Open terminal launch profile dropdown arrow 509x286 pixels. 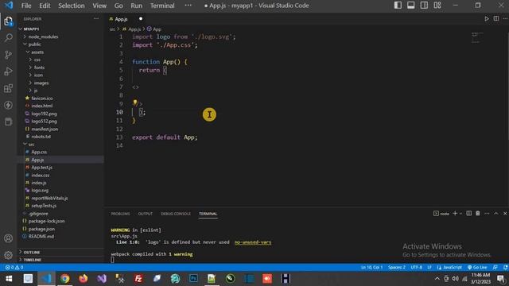460,214
